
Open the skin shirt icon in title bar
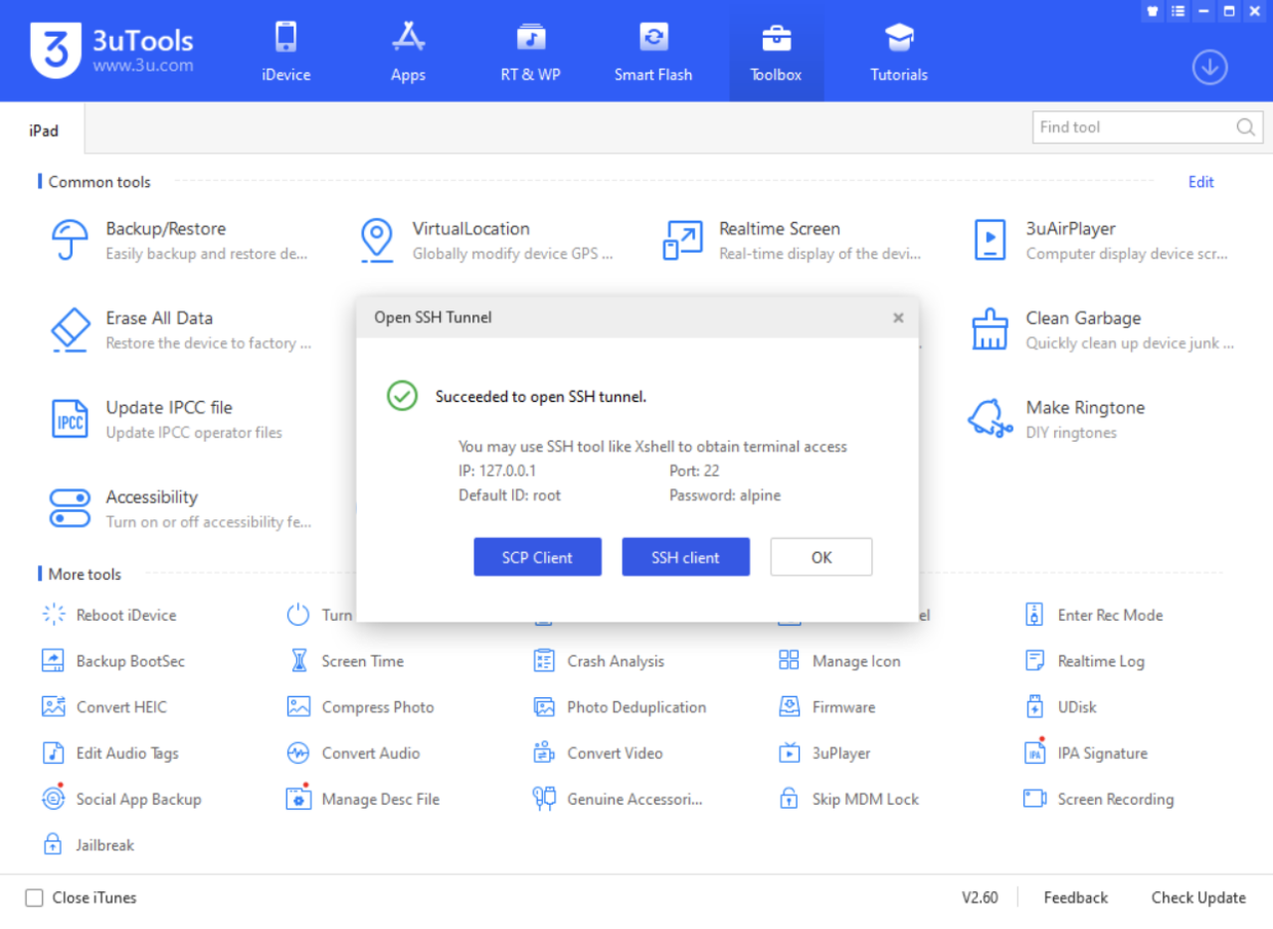pos(1153,11)
